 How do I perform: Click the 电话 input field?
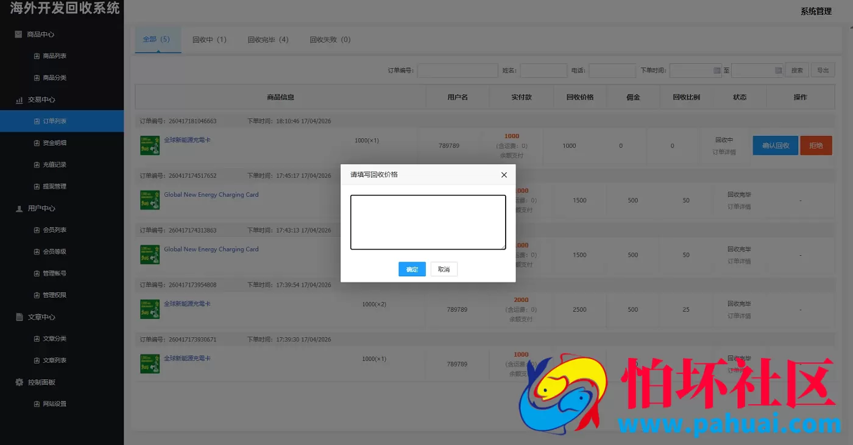pyautogui.click(x=612, y=71)
